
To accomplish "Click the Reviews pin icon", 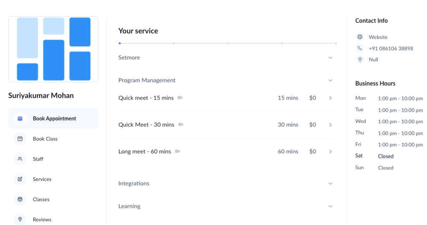I will pos(20,219).
